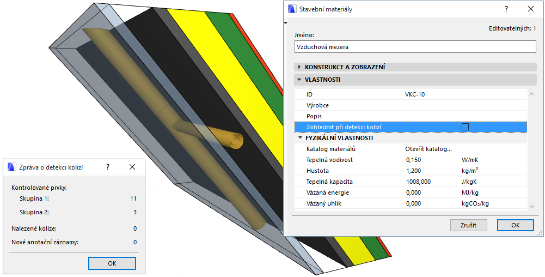Click OK in Stavební materiály dialog

[x=516, y=225]
